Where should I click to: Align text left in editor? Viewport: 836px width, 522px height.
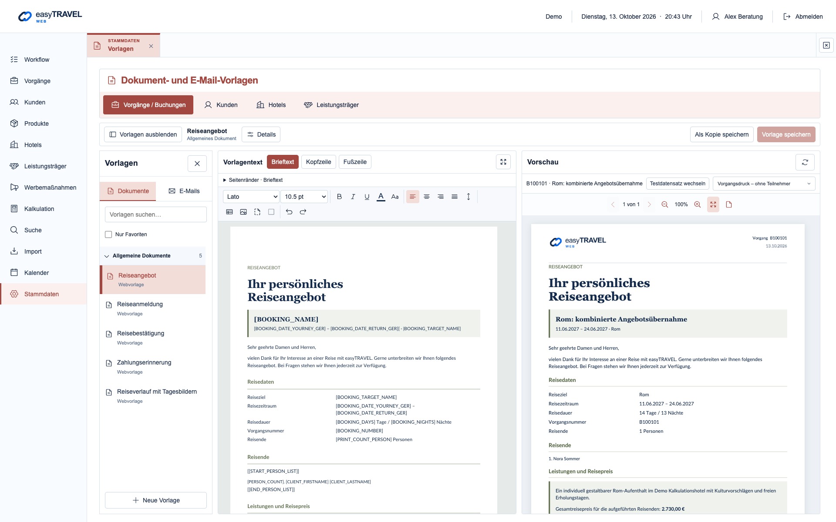point(413,197)
